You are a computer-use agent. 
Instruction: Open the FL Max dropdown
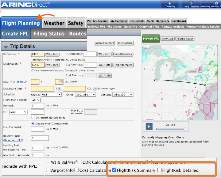(18, 112)
